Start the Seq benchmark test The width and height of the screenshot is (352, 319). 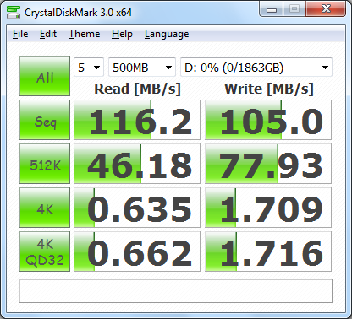45,120
